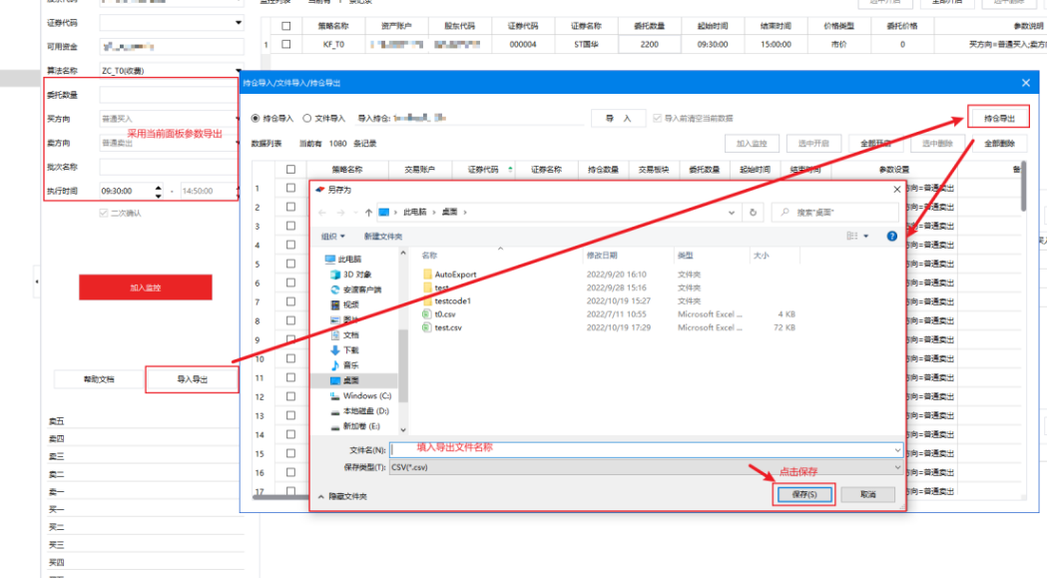
Task: Click the search magnifier in 搜索"桌面" box
Action: pos(785,213)
